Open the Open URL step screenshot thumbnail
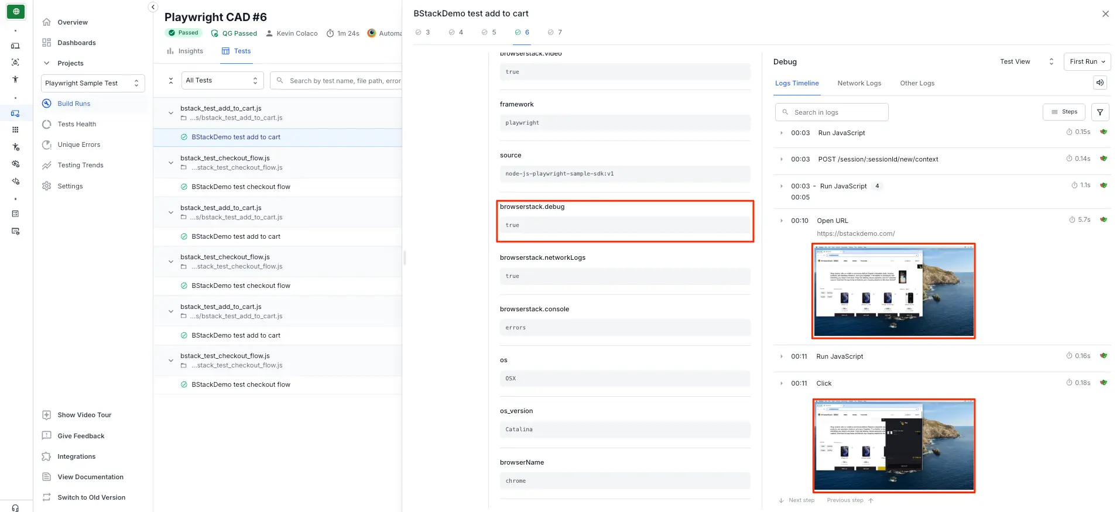 point(893,291)
